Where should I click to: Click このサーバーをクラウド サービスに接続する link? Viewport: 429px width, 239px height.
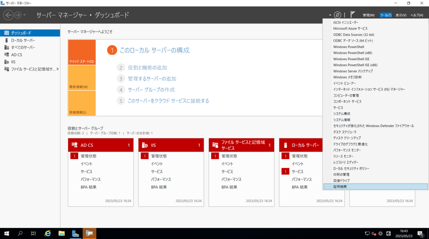168,101
